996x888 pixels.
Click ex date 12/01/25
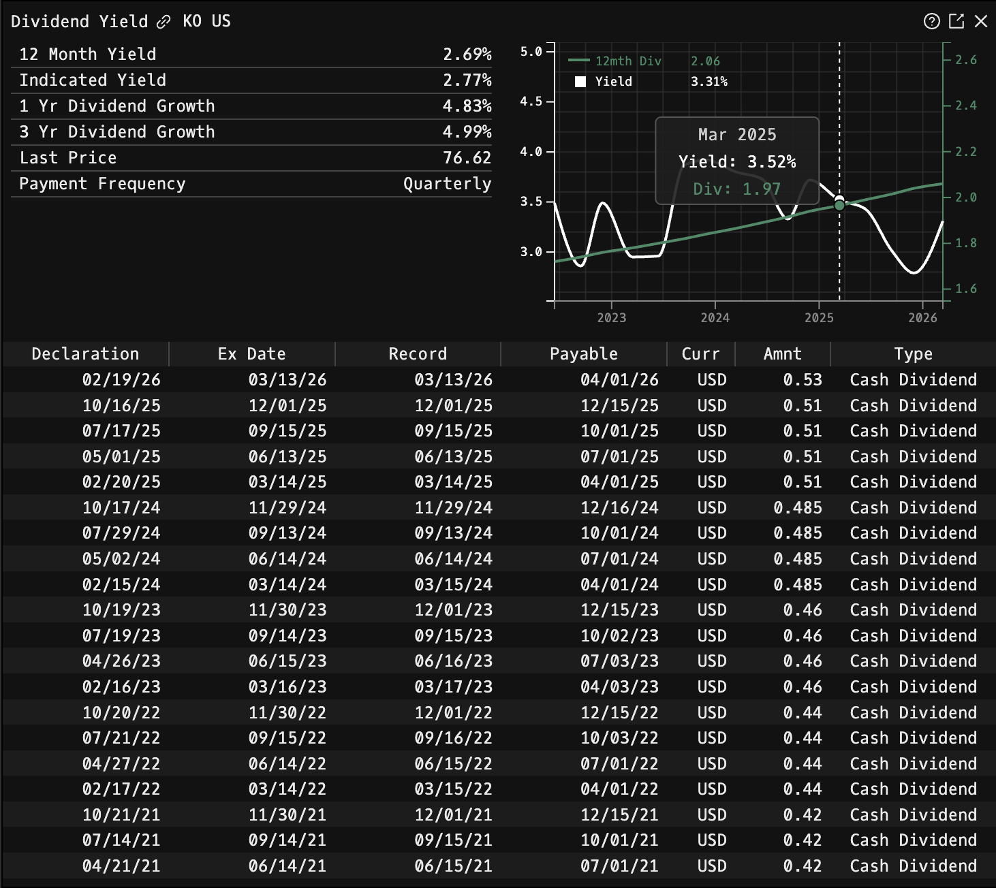pos(287,406)
